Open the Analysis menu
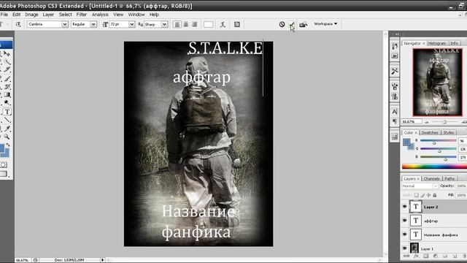467x263 pixels. [x=100, y=15]
